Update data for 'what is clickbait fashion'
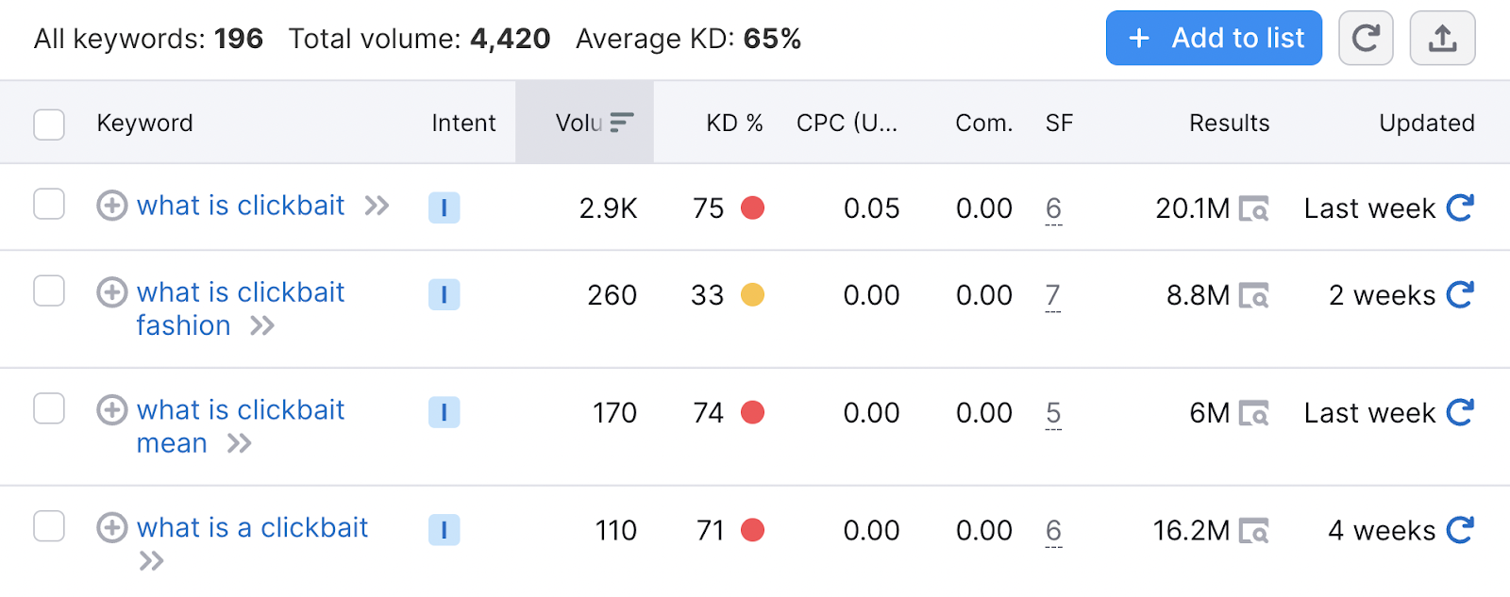This screenshot has width=1510, height=597. pyautogui.click(x=1459, y=295)
